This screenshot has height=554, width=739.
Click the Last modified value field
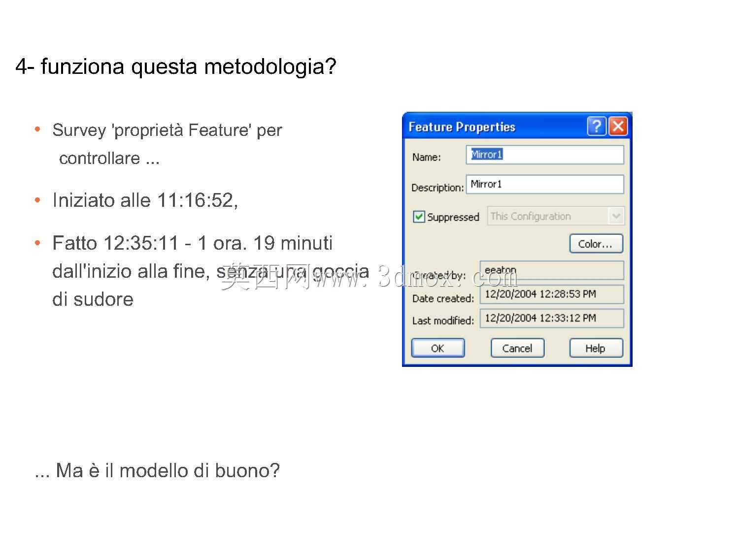click(552, 318)
